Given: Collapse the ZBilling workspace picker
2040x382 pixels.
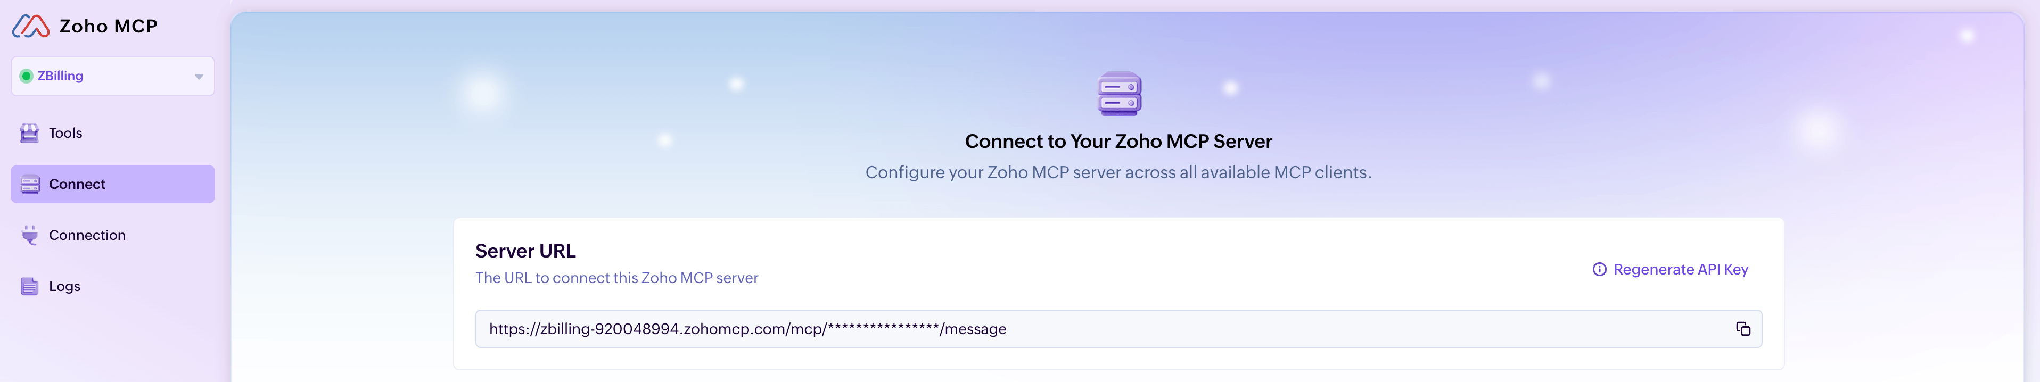Looking at the screenshot, I should point(198,76).
